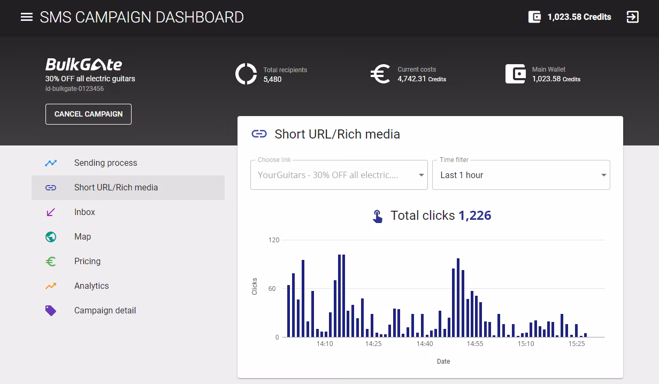The width and height of the screenshot is (659, 384).
Task: Expand the Choose link dropdown arrow
Action: 421,175
